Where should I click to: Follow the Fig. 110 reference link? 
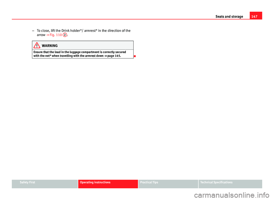pos(54,35)
